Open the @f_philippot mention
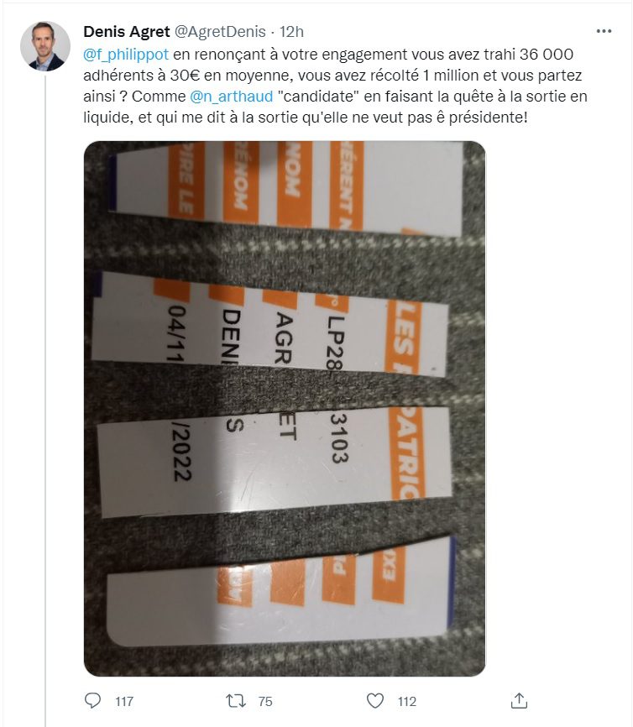This screenshot has height=727, width=633. (x=126, y=55)
